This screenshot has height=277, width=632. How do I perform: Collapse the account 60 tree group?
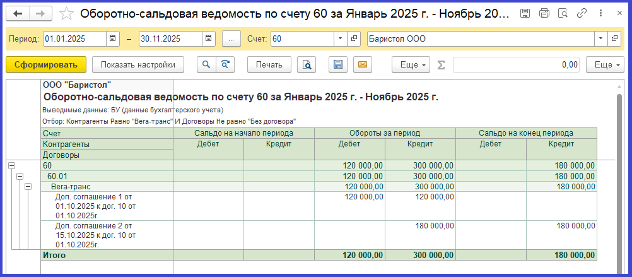[11, 165]
